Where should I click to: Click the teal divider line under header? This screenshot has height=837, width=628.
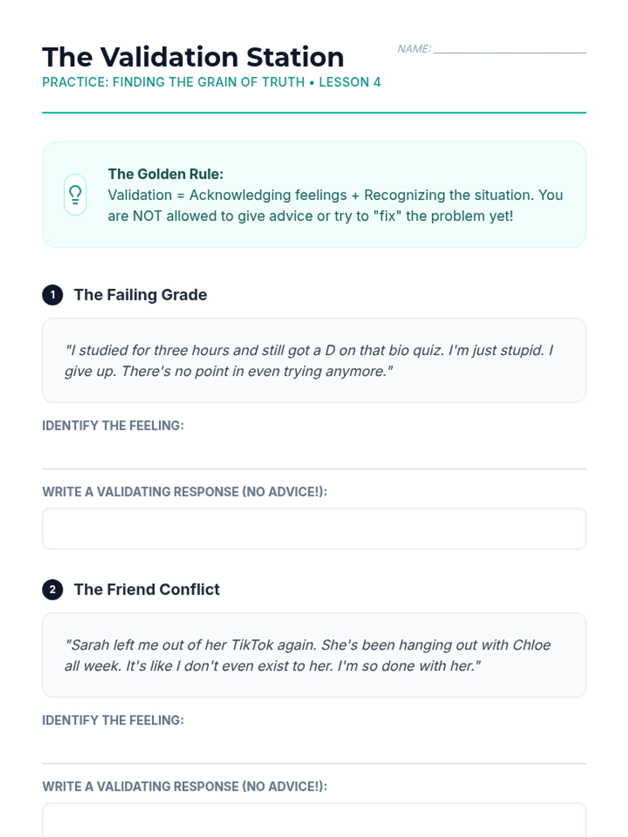click(x=314, y=112)
